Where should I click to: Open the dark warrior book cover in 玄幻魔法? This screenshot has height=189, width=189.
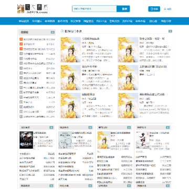click(26, 140)
